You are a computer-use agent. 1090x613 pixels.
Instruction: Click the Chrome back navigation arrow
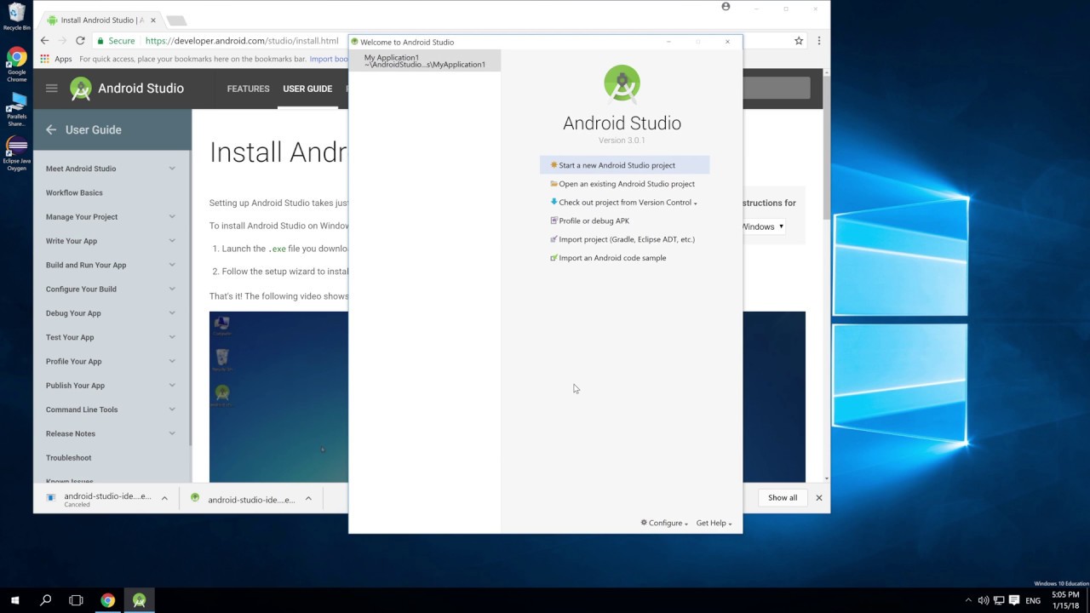pyautogui.click(x=44, y=40)
